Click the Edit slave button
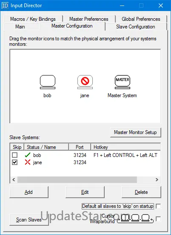Screen dimensions: 171x235 coord(85,192)
